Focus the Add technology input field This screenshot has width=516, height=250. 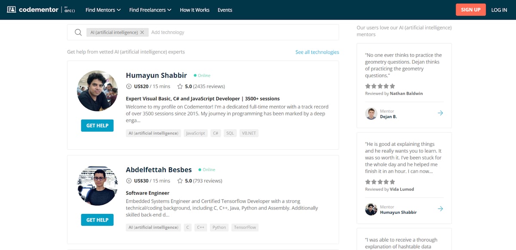tap(243, 32)
